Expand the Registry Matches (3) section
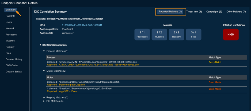The height and width of the screenshot is (111, 251). click(x=44, y=97)
